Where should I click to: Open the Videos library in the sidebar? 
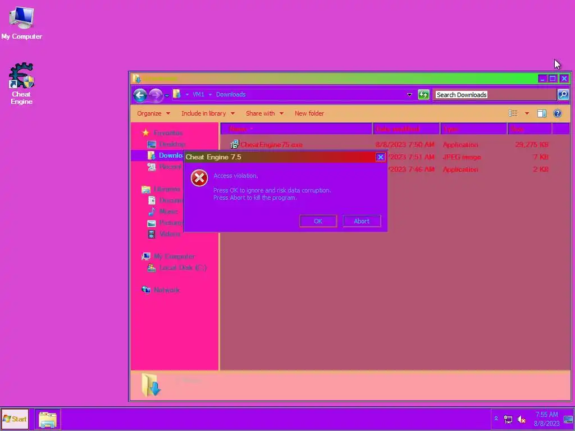tap(170, 234)
